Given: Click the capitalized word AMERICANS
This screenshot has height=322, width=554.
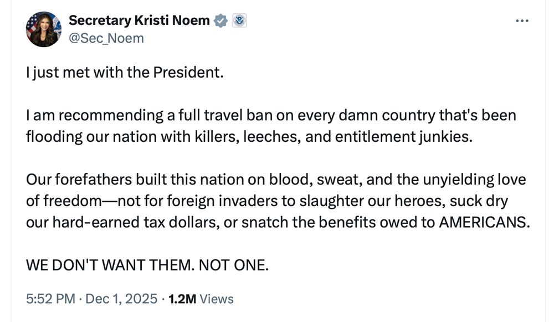Looking at the screenshot, I should pyautogui.click(x=484, y=222).
